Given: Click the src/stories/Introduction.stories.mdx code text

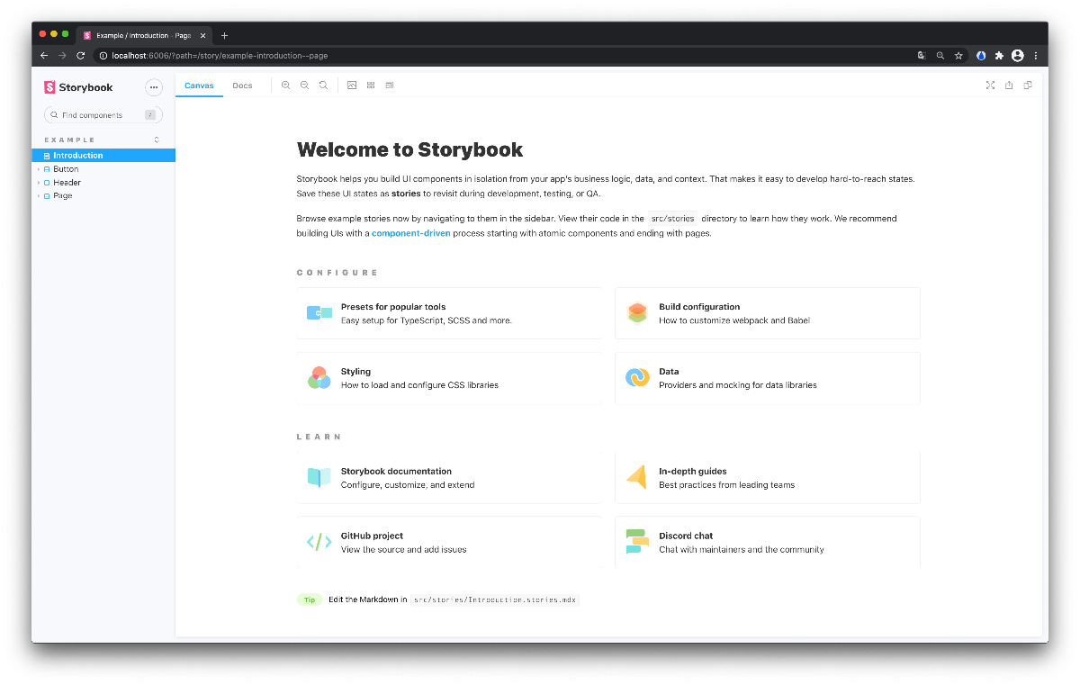Looking at the screenshot, I should pos(495,599).
